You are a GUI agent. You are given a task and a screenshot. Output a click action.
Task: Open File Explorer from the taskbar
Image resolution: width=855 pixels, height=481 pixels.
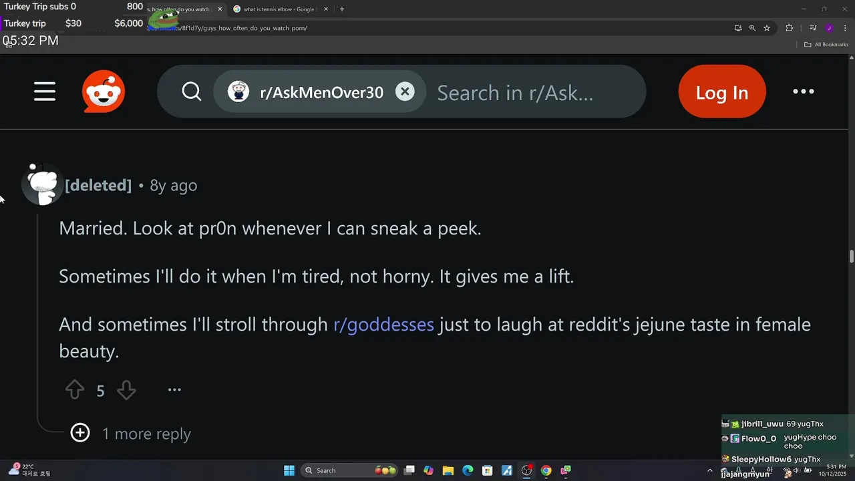pos(448,470)
